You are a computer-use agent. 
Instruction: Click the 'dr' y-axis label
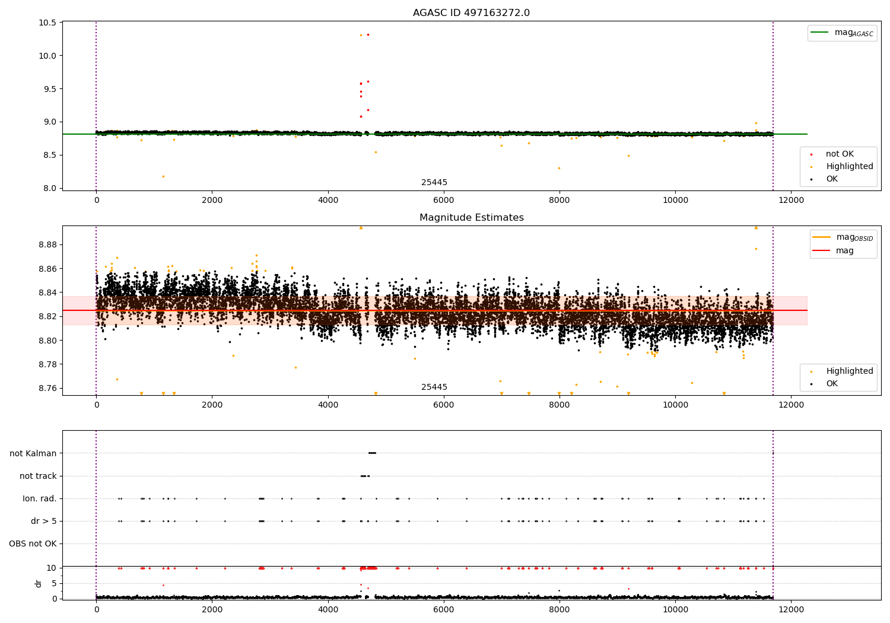point(39,583)
